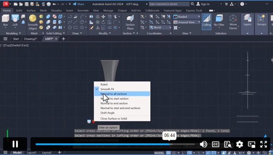
Task: Add a new drawing tab
Action: (64, 39)
